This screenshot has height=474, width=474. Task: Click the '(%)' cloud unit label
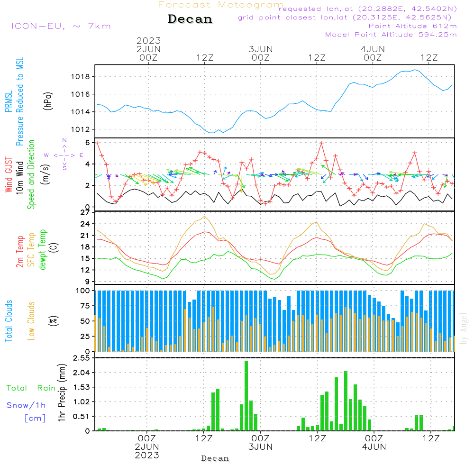54,321
